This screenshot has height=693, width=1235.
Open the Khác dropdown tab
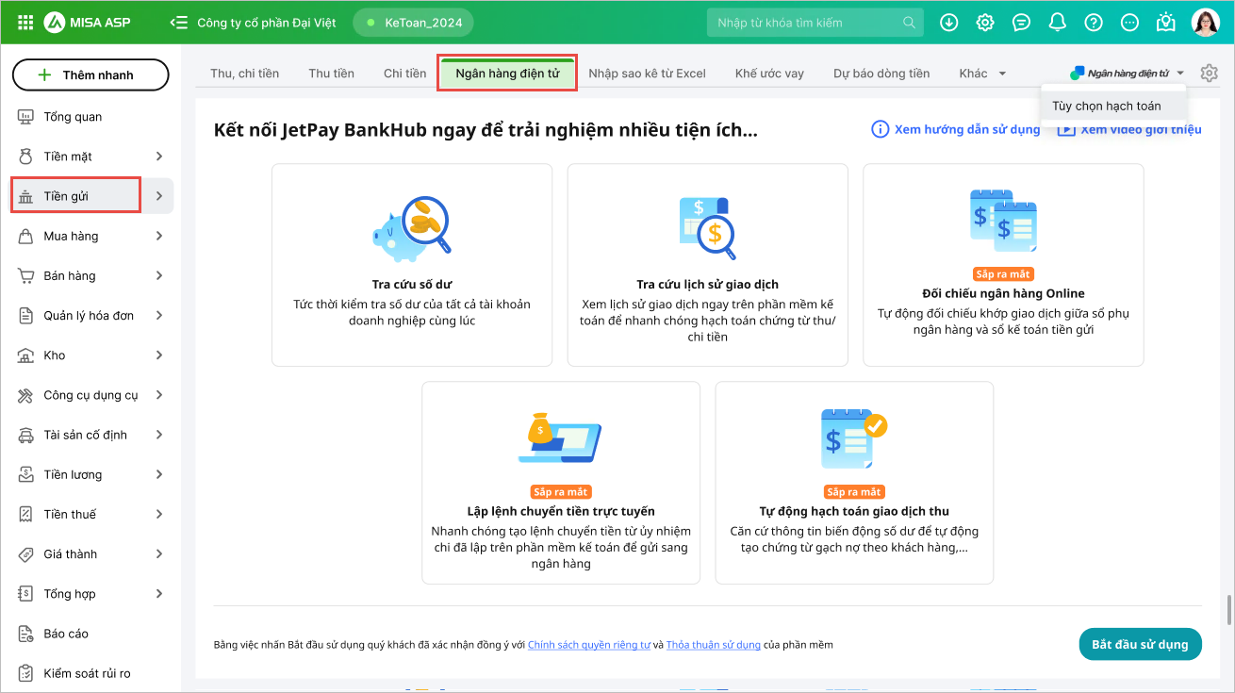pyautogui.click(x=982, y=73)
